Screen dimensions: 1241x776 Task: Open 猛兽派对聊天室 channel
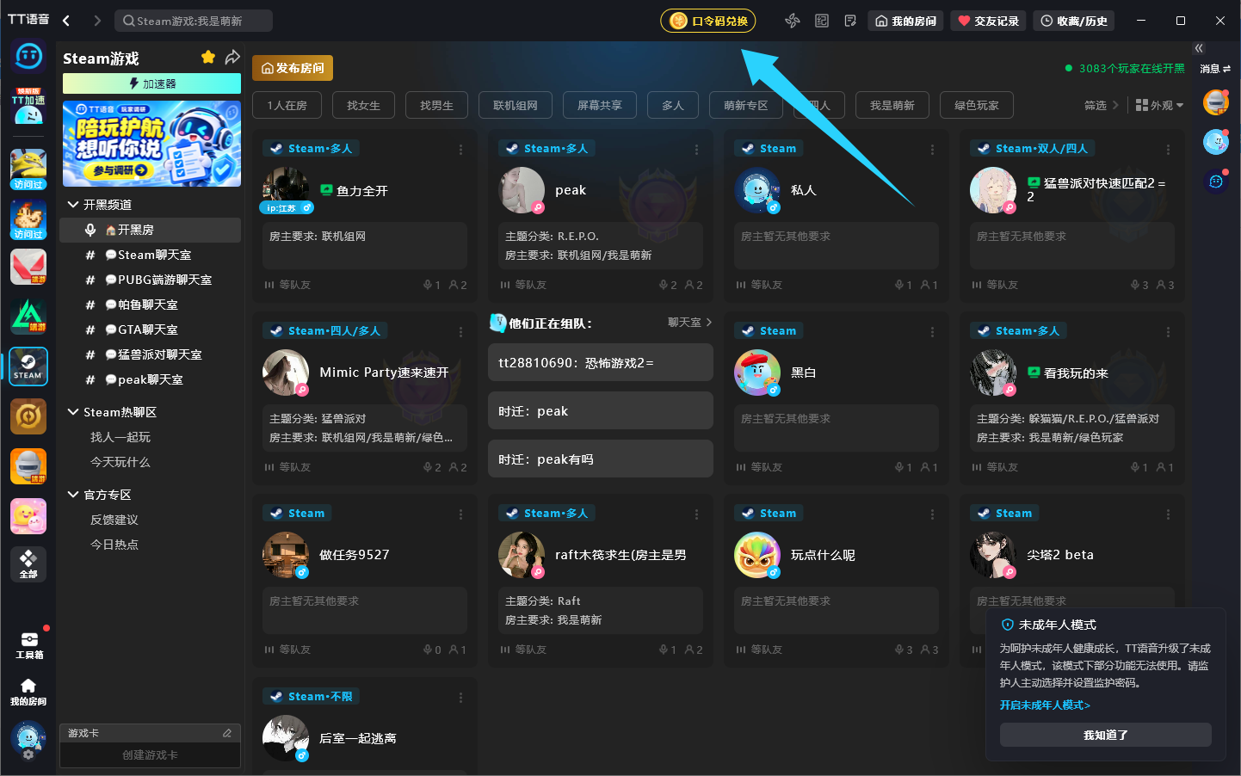(x=150, y=354)
